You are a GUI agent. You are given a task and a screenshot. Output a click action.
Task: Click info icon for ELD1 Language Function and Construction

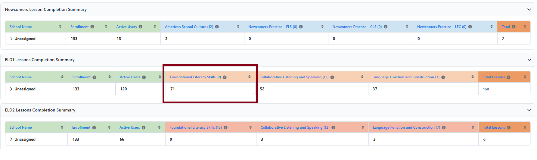tap(443, 77)
